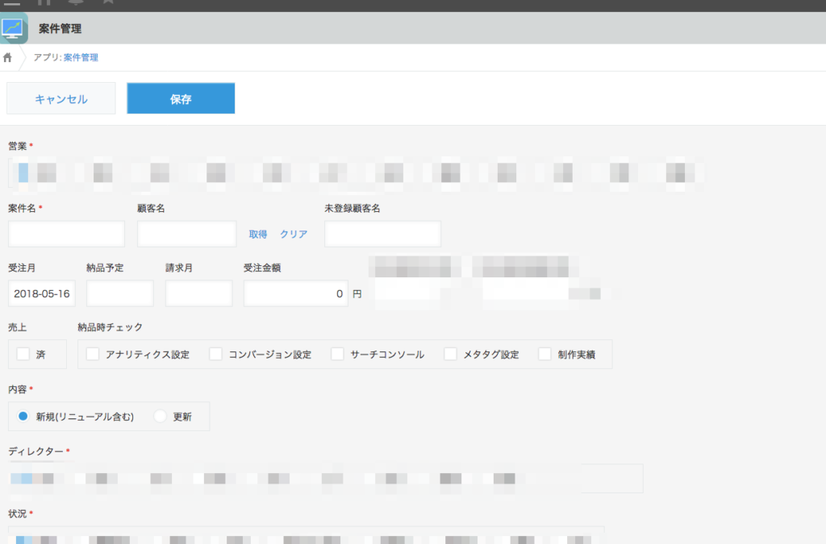Image resolution: width=826 pixels, height=544 pixels.
Task: Go to the home icon in breadcrumb
Action: [7, 57]
